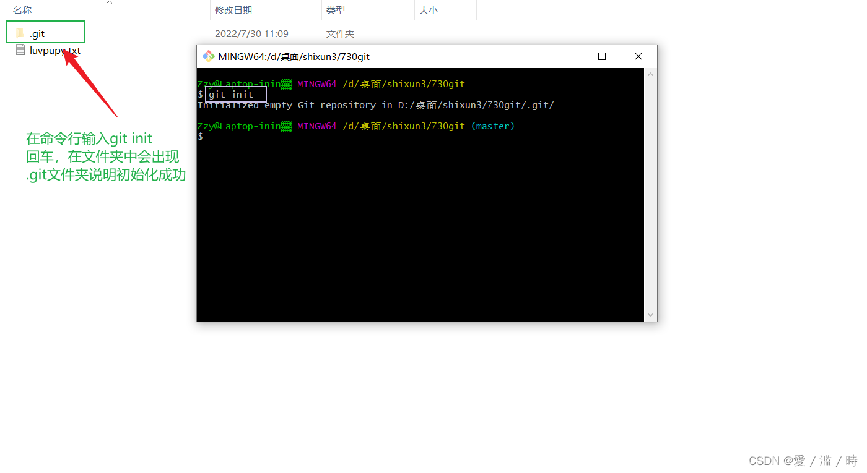The width and height of the screenshot is (867, 473).
Task: Open the Git Bash window menu icon
Action: click(208, 56)
